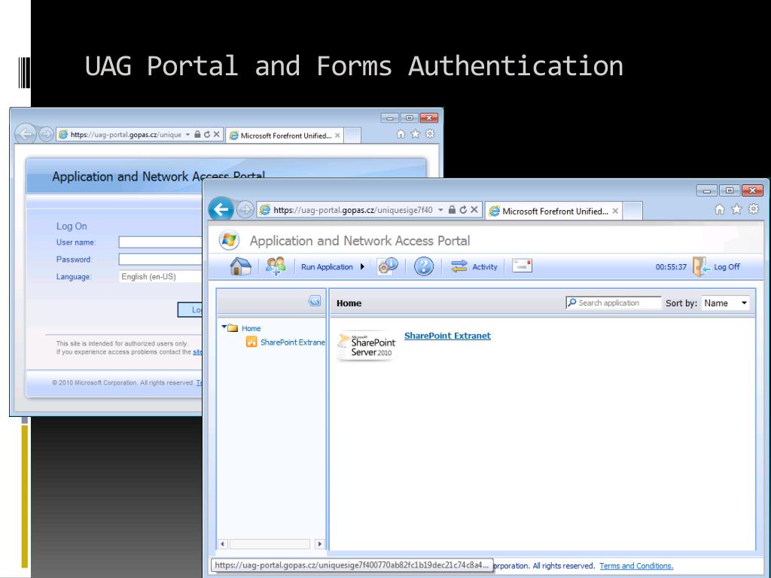Click the SharePoint Server 2010 logo thumbnail

click(367, 346)
